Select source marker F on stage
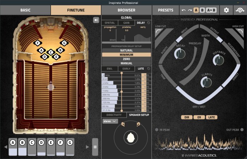 [x=37, y=43]
